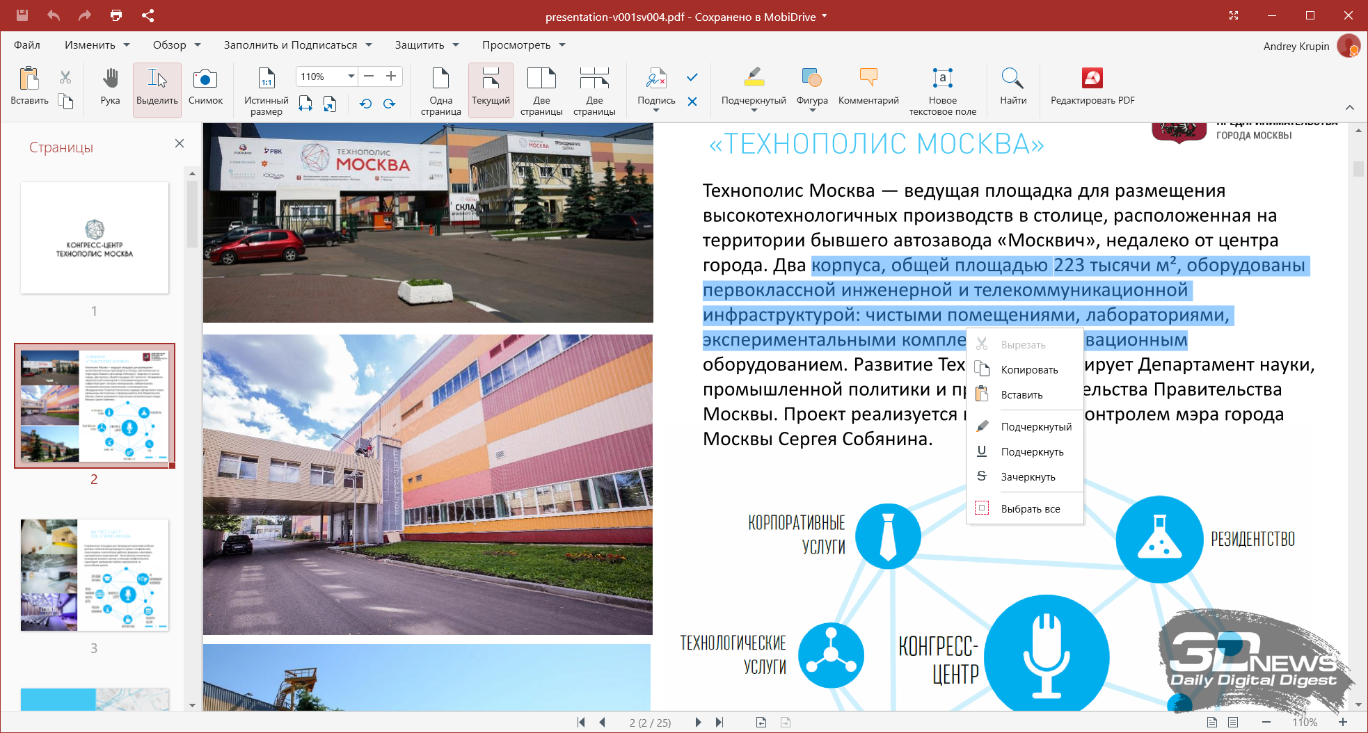Choose Вставить in context menu
Screen dimensions: 1368x733
point(1025,395)
